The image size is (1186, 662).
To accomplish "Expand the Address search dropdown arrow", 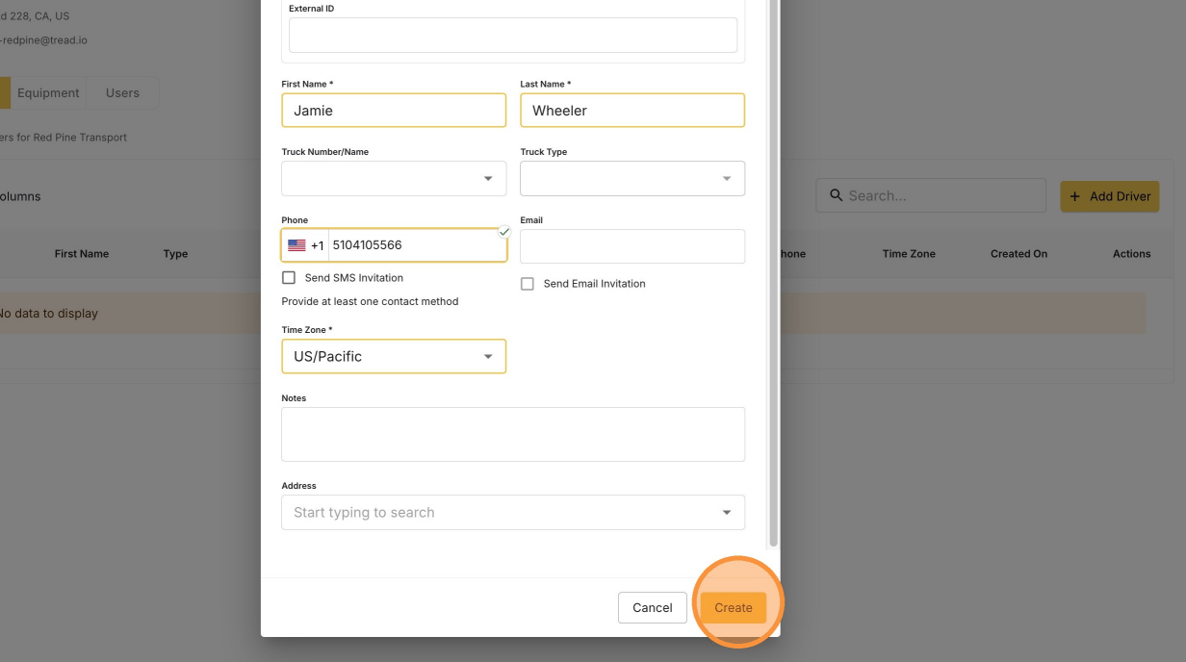I will [x=727, y=513].
